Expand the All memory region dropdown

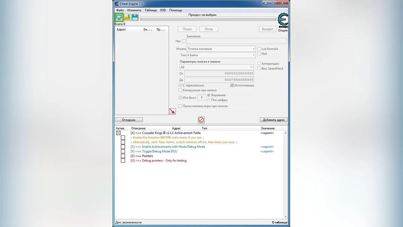coord(217,67)
